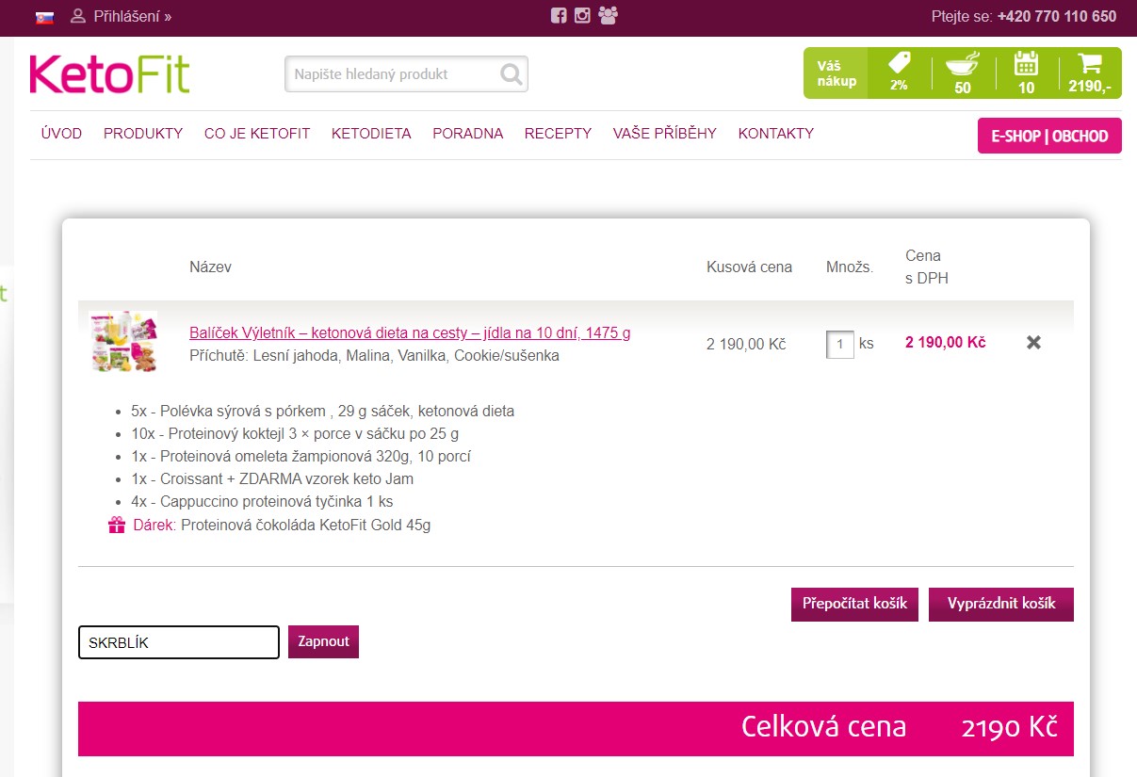Viewport: 1137px width, 777px height.
Task: Click the Proteinový koktejl list item
Action: click(295, 434)
